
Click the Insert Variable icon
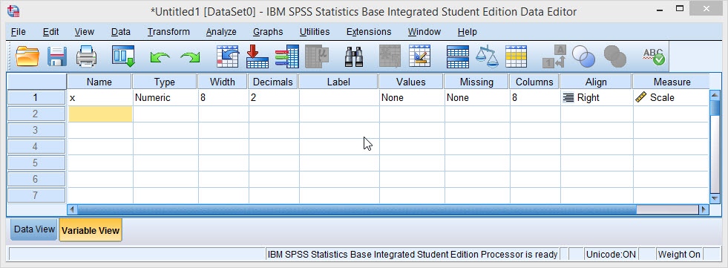[420, 56]
